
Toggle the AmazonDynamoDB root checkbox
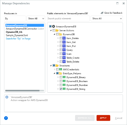50,26
